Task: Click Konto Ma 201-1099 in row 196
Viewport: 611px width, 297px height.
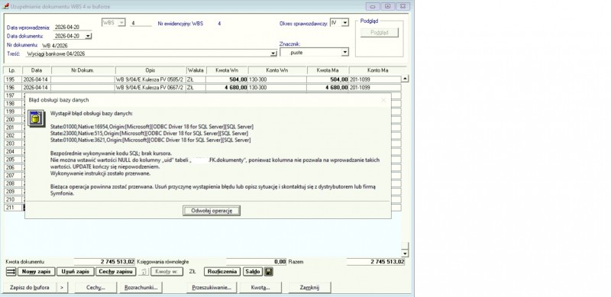Action: coord(374,88)
